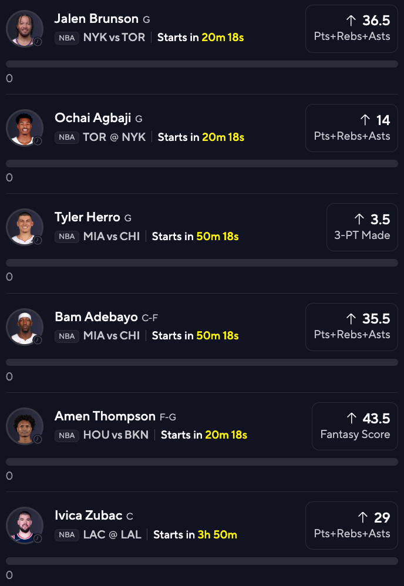Click the up arrow beside Zubac's 29
This screenshot has height=586, width=404.
363,517
